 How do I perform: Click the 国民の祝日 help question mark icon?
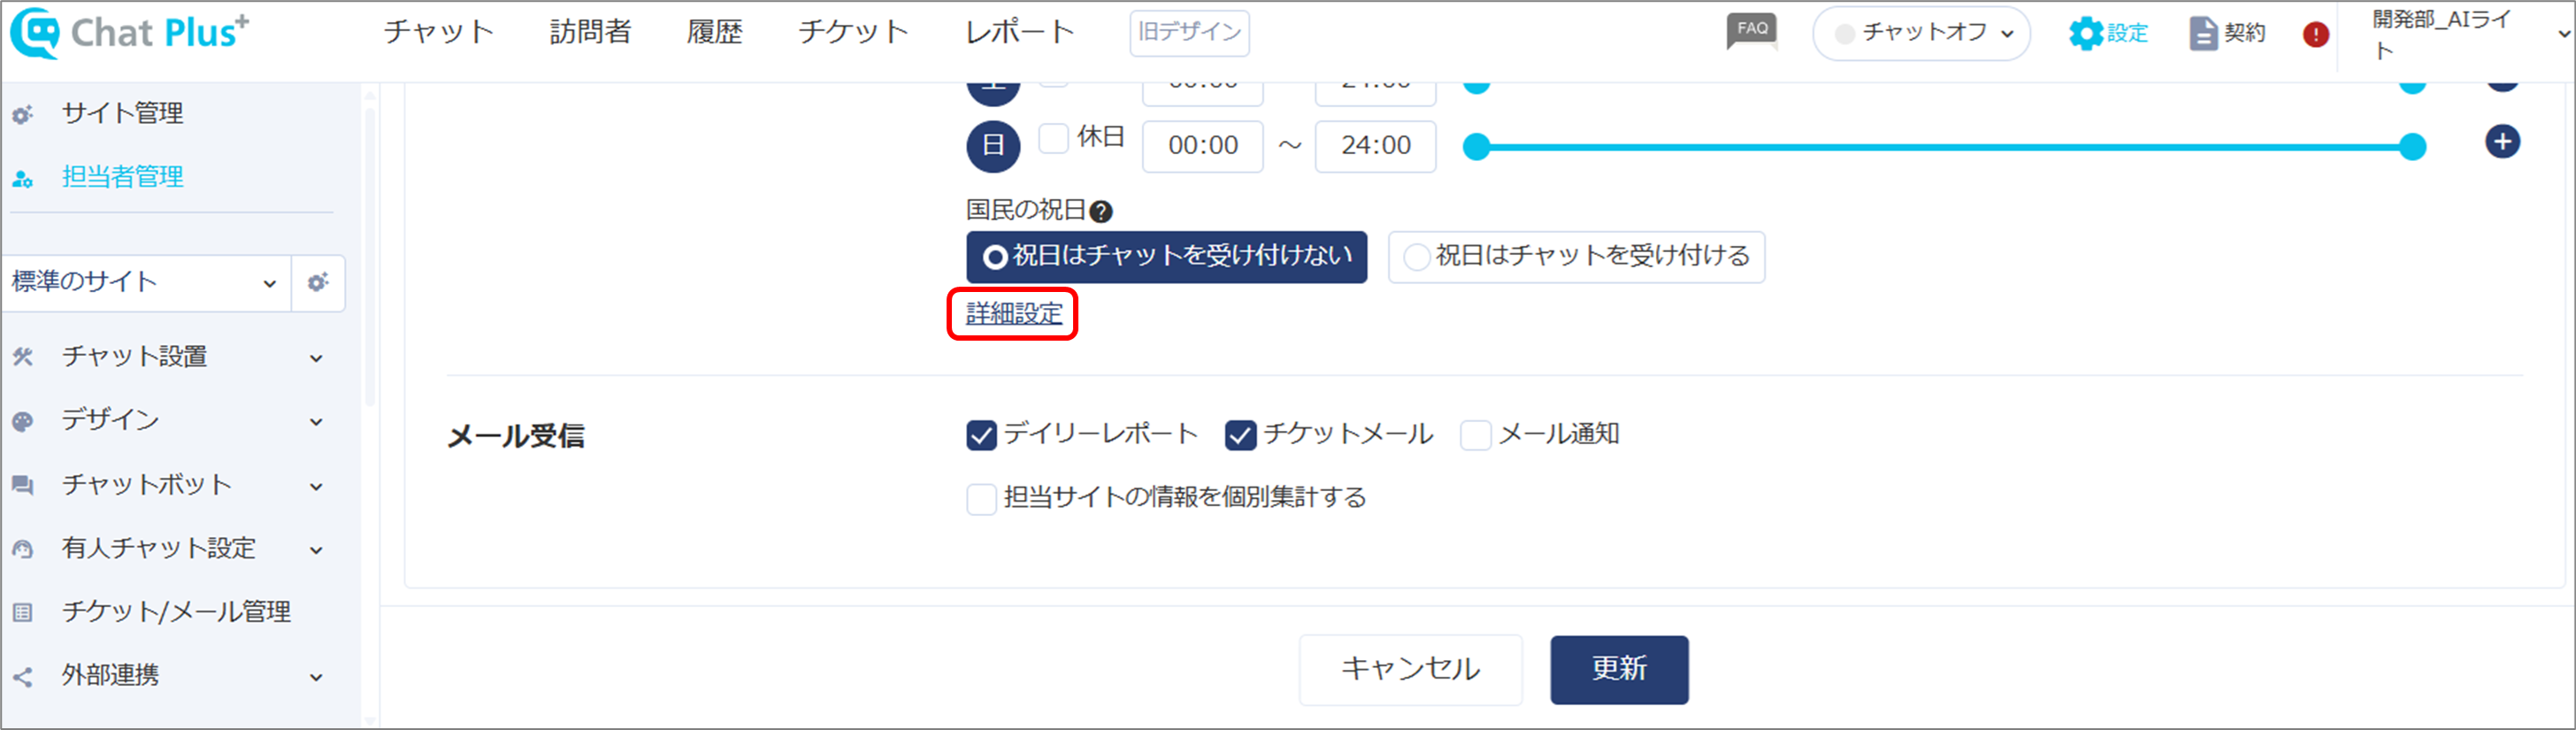pyautogui.click(x=1101, y=212)
